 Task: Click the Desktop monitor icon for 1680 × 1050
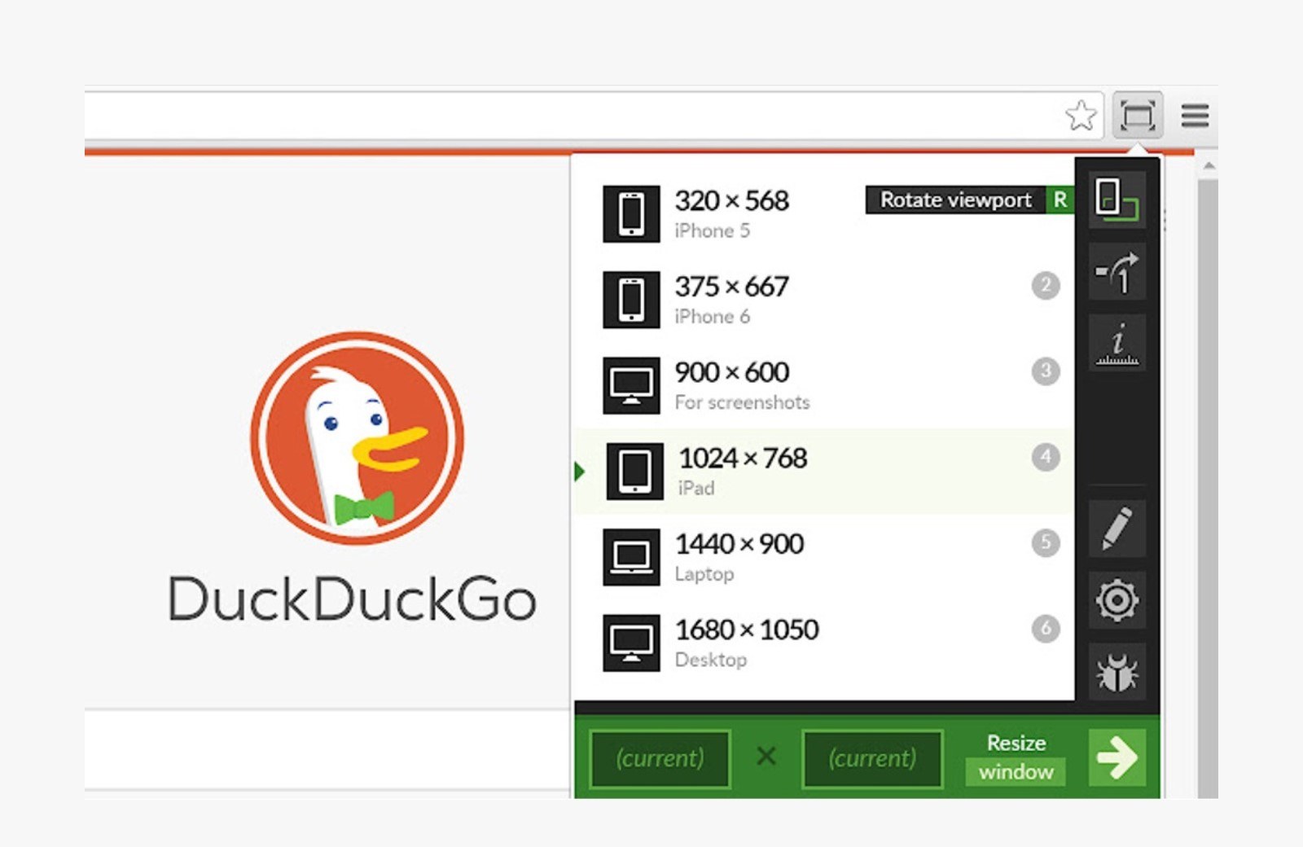coord(631,643)
